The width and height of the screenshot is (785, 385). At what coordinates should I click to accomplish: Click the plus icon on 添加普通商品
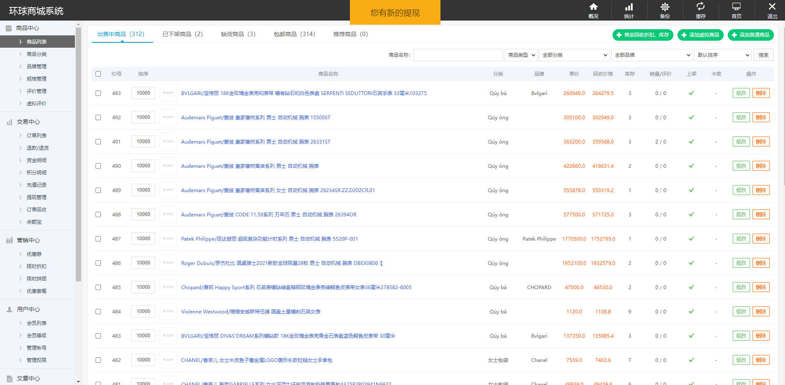(734, 35)
